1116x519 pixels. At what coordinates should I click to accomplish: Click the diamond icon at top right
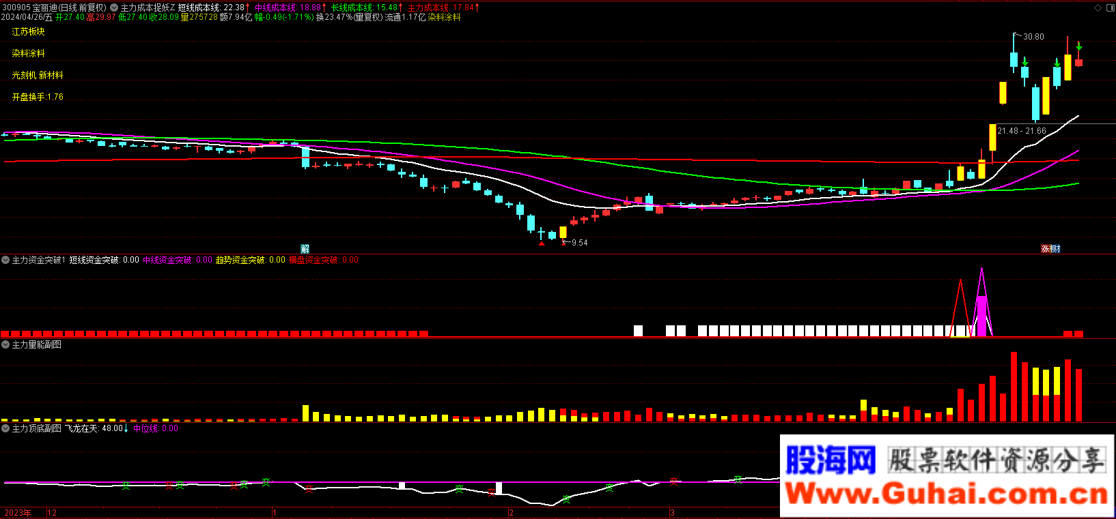click(1098, 8)
